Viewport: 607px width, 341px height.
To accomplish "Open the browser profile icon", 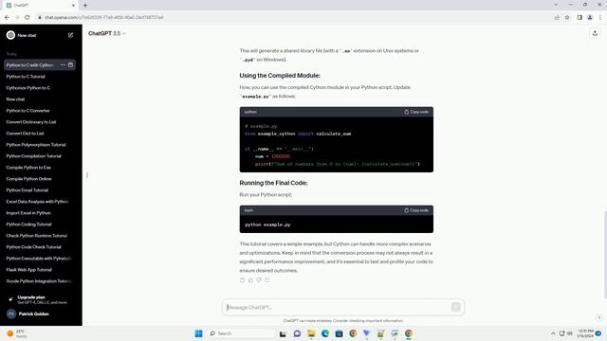I will (x=590, y=17).
